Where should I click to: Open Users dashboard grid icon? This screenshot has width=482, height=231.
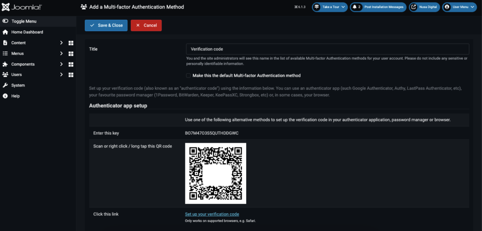pyautogui.click(x=71, y=75)
